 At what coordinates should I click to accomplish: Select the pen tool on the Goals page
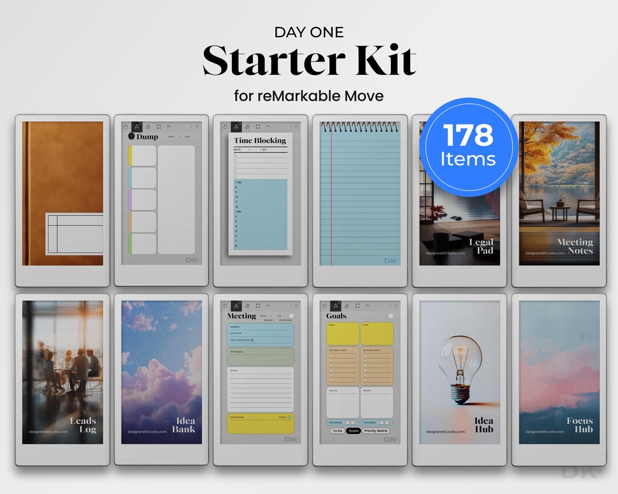click(335, 306)
